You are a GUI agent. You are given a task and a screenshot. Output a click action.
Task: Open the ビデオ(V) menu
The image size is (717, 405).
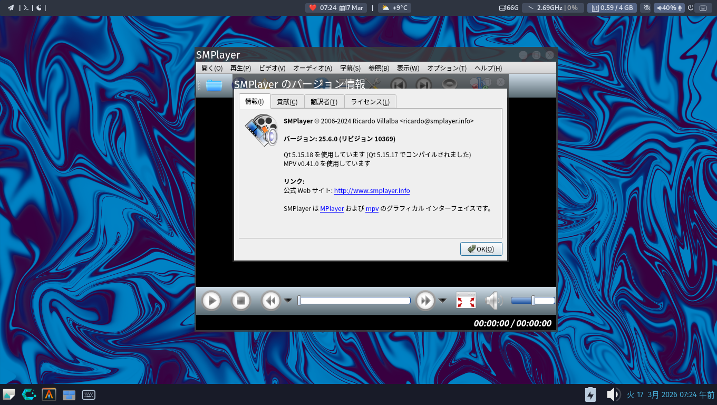[x=272, y=68]
